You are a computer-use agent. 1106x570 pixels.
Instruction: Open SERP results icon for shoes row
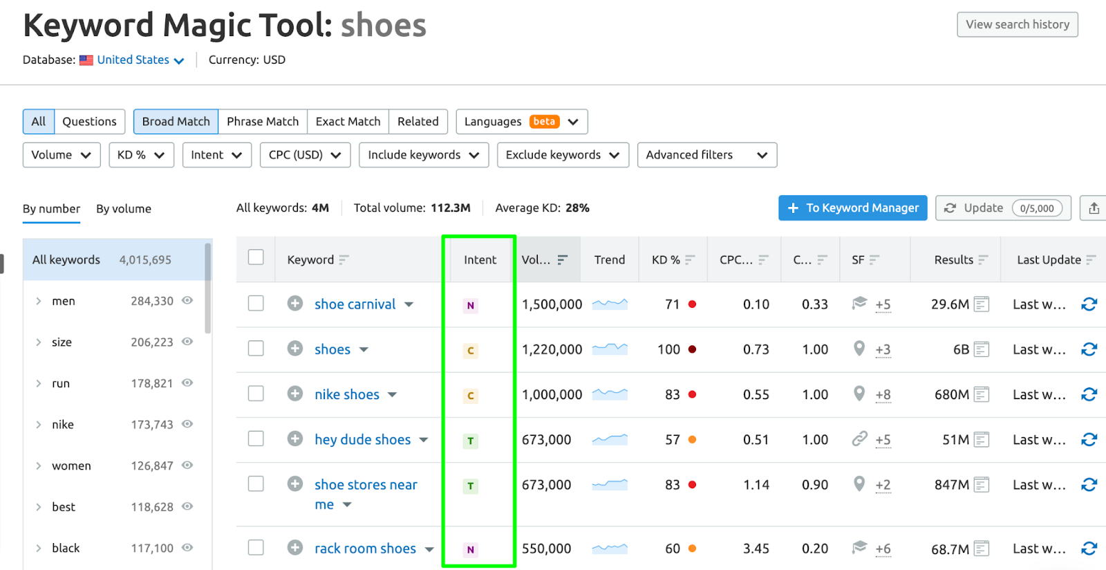point(982,349)
